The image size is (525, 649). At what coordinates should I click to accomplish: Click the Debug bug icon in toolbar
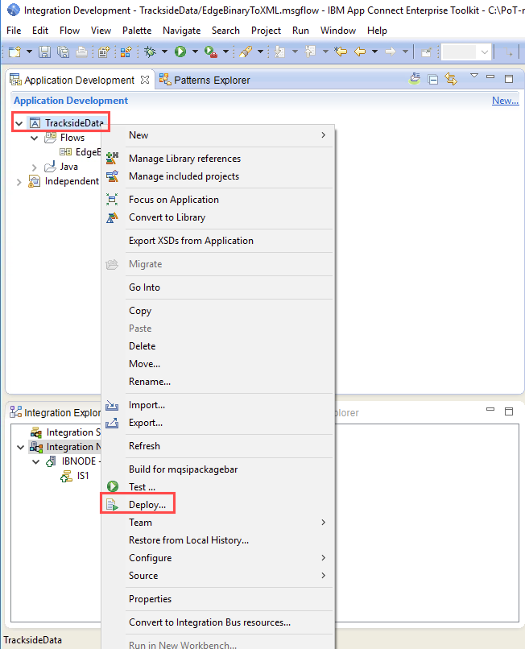[151, 52]
